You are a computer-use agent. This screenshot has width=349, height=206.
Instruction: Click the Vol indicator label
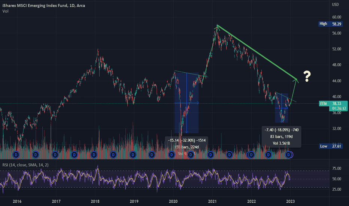[x=5, y=11]
